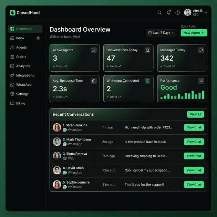View Chat for Elena Petrova
This screenshot has height=217, width=217.
(x=194, y=156)
